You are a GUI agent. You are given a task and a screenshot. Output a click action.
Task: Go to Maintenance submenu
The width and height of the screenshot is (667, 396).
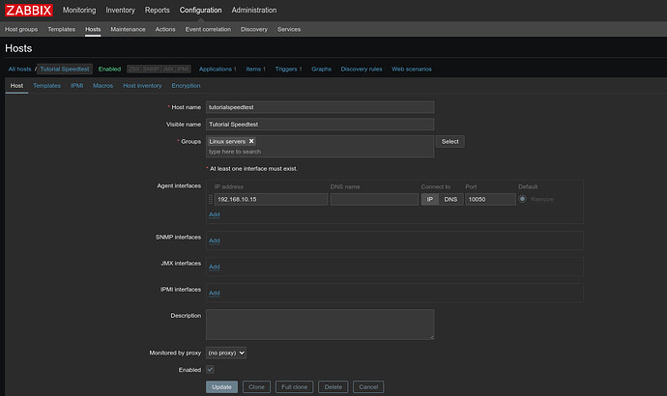coord(128,29)
